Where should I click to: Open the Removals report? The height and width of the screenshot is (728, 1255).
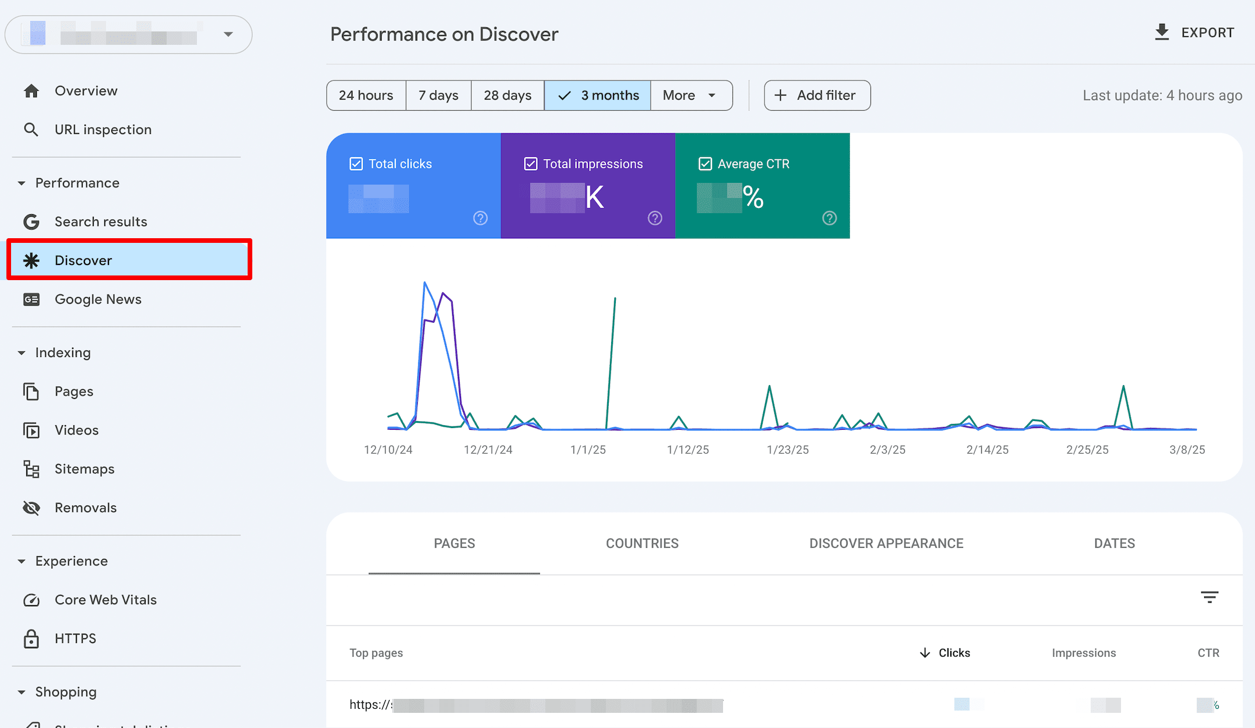(x=86, y=507)
